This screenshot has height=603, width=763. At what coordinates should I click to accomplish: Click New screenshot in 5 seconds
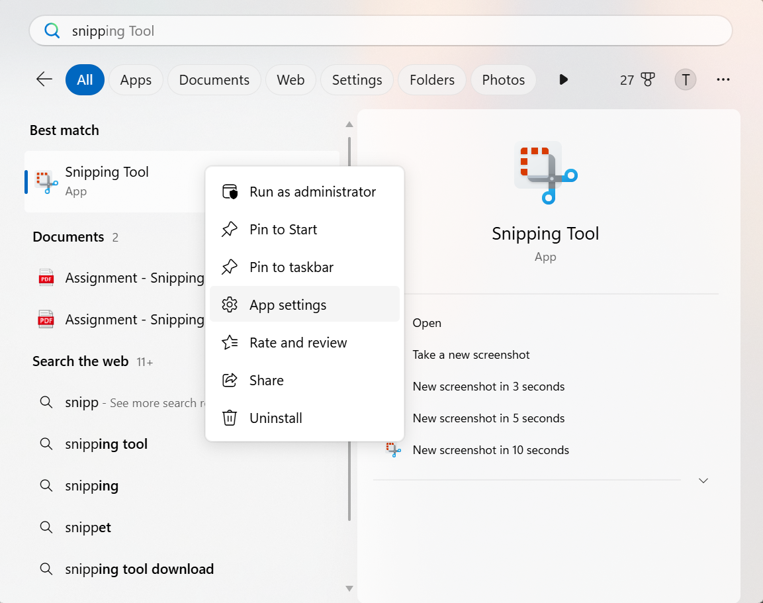(x=488, y=418)
